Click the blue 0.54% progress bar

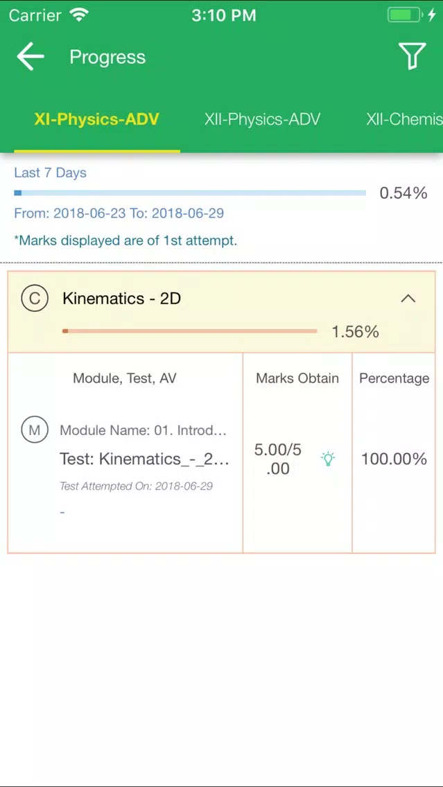pyautogui.click(x=190, y=193)
